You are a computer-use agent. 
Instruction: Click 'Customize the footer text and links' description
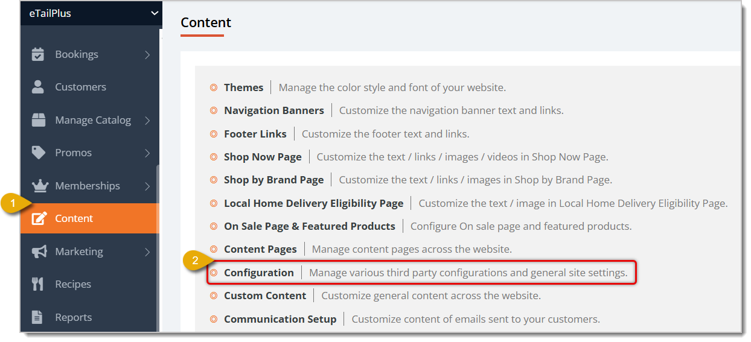click(x=385, y=134)
